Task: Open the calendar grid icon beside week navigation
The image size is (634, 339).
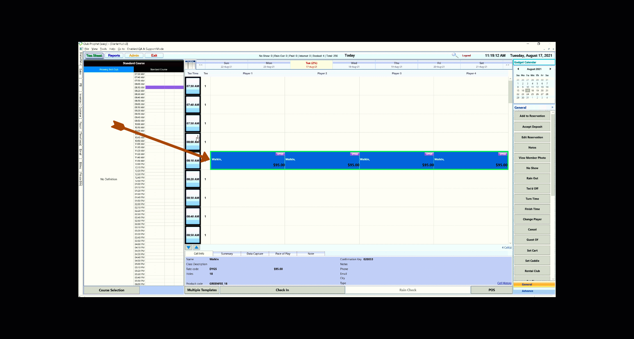Action: point(190,64)
